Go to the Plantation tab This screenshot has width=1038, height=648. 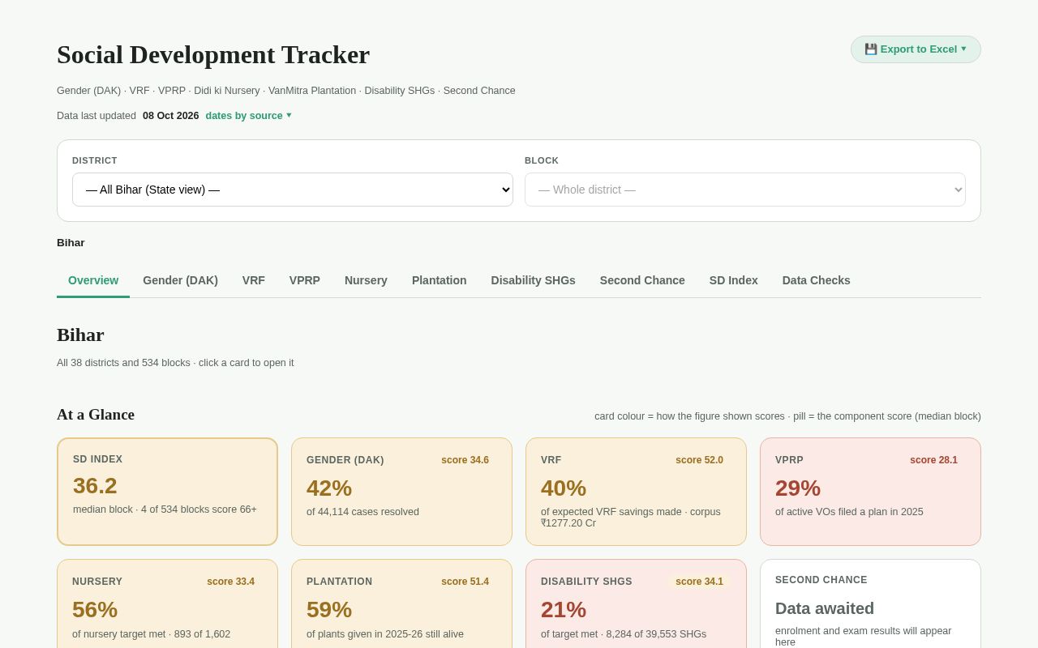440,280
